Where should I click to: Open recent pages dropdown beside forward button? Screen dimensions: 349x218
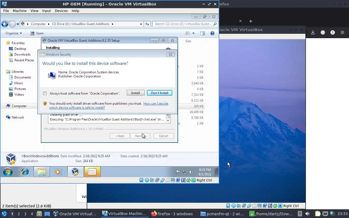pyautogui.click(x=18, y=24)
